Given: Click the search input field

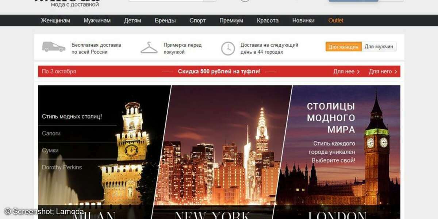Looking at the screenshot, I should pyautogui.click(x=166, y=0).
